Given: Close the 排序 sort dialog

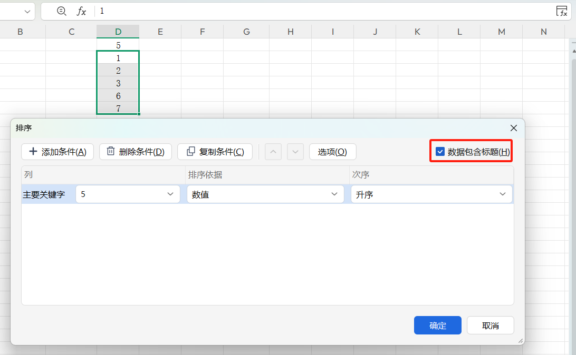Looking at the screenshot, I should coord(513,127).
